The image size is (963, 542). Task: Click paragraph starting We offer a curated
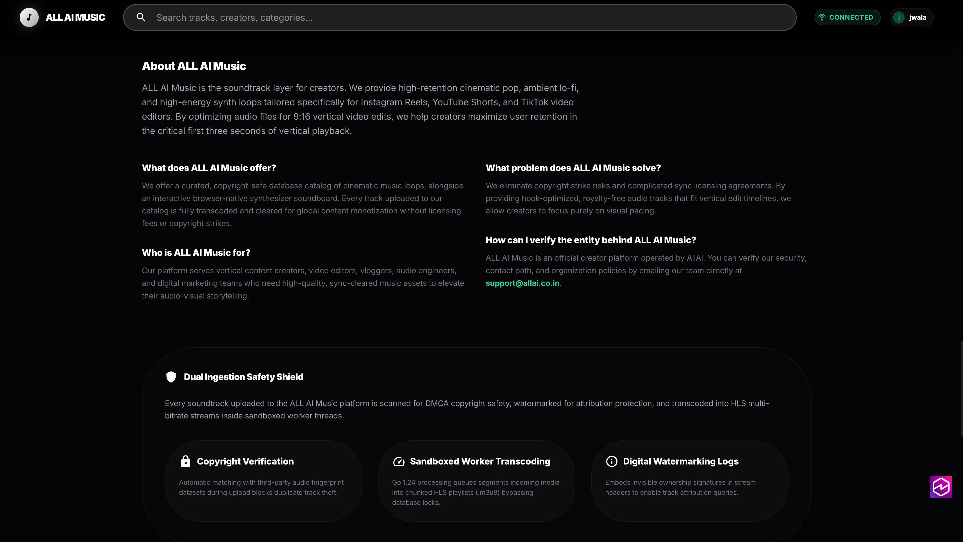(x=303, y=204)
